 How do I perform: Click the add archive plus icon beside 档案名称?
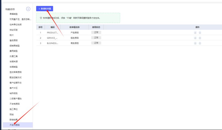pos(28,9)
